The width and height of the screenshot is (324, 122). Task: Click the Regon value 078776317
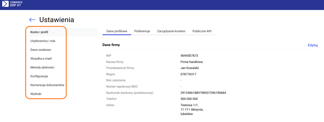(x=188, y=74)
